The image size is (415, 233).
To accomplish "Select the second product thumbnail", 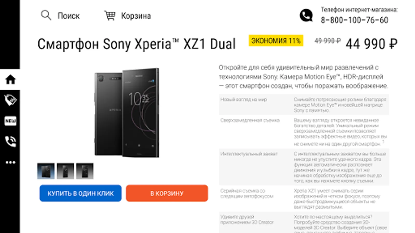I will point(65,171).
